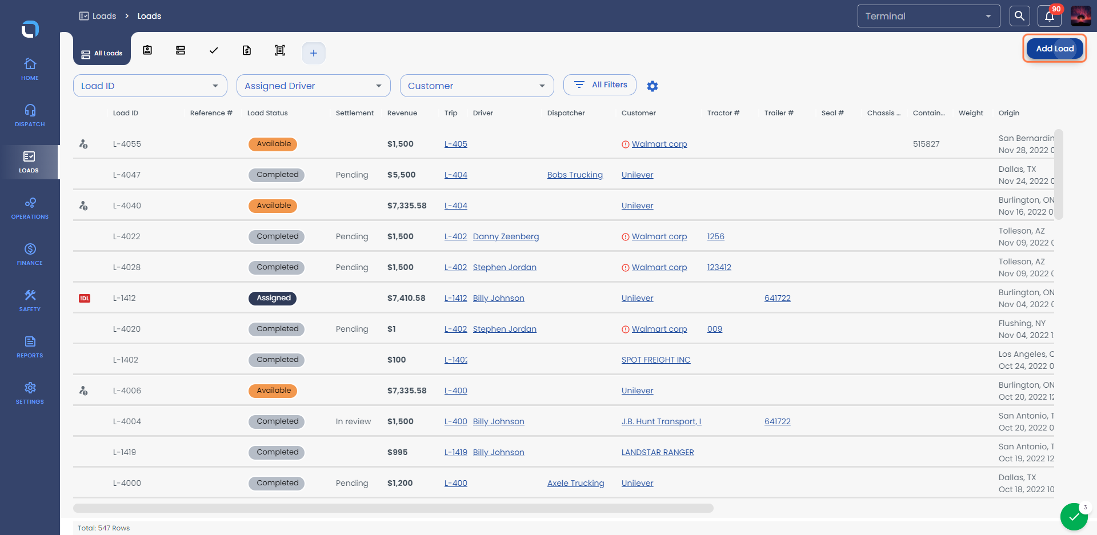
Task: Open the Customer filter dropdown
Action: pyautogui.click(x=477, y=86)
